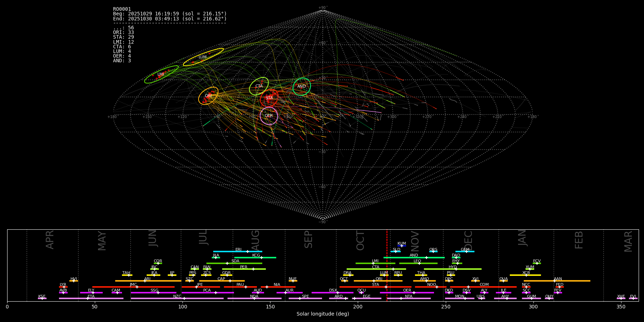Click the APR month label in the timeline
644x322 pixels.
(x=50, y=240)
